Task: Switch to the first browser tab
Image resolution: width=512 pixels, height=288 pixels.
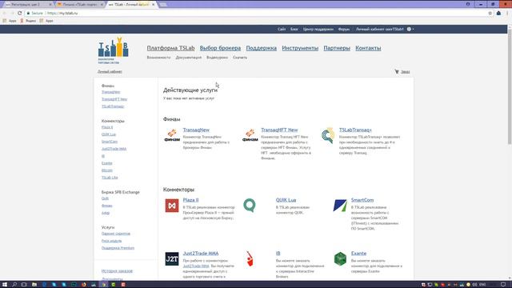Action: pyautogui.click(x=27, y=5)
